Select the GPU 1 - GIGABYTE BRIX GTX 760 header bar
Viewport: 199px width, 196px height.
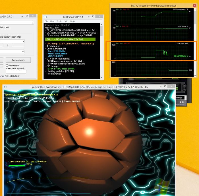click(x=70, y=39)
